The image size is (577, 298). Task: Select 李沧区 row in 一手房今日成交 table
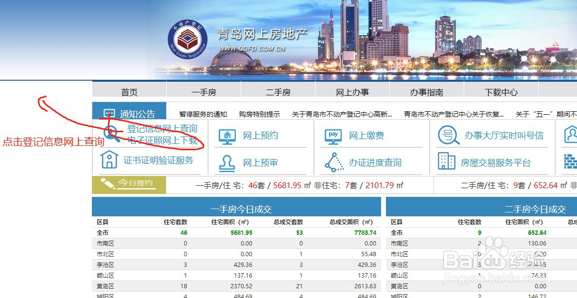pos(104,265)
